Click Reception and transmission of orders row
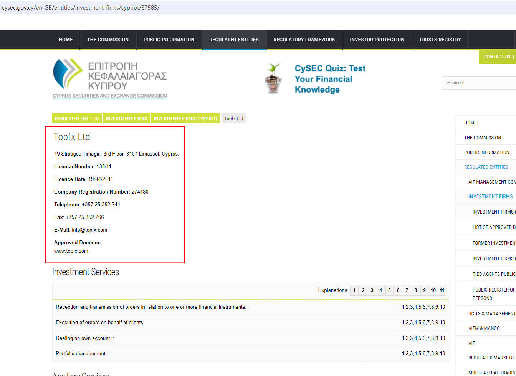The height and width of the screenshot is (376, 516). click(251, 307)
